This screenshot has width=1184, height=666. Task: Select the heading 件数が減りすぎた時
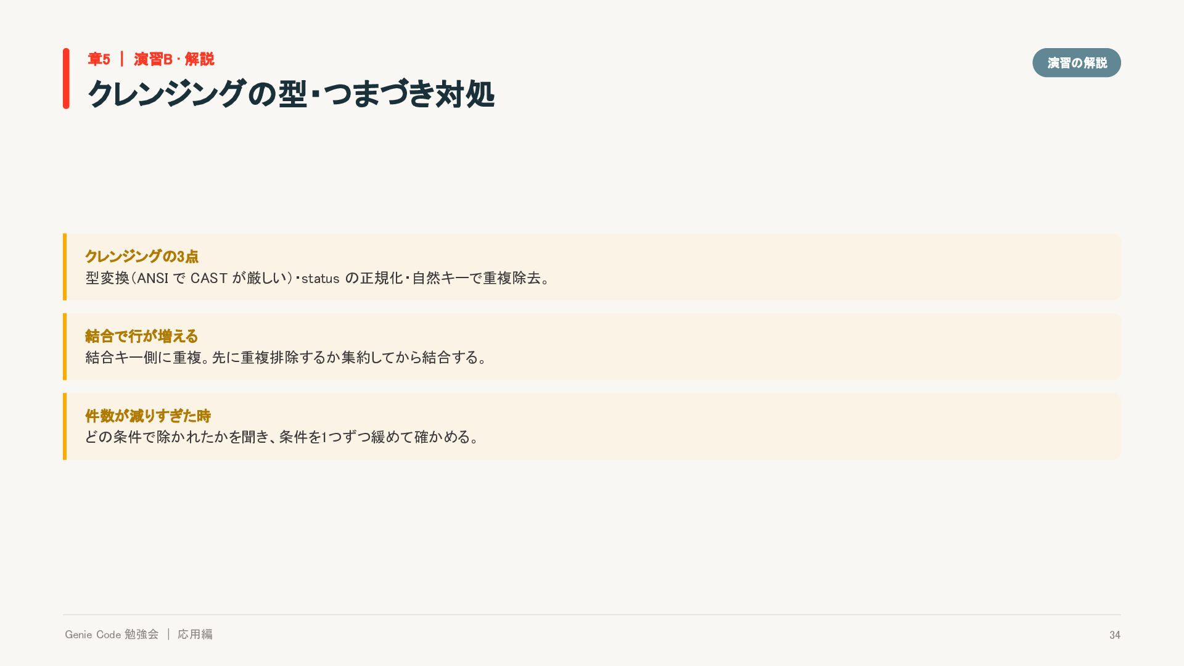(x=148, y=416)
